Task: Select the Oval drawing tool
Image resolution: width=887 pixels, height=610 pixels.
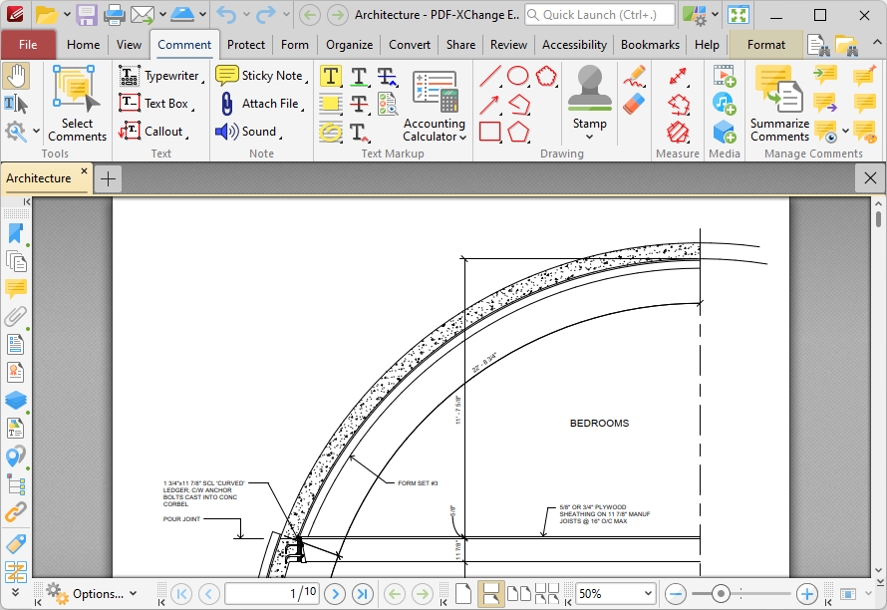Action: 517,76
